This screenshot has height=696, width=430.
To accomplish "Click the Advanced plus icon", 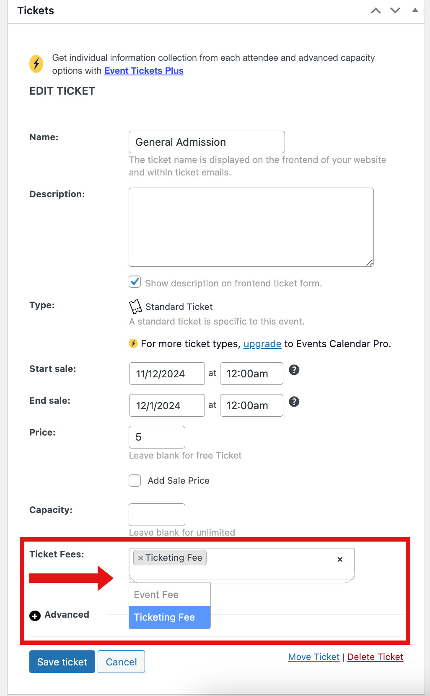I will coord(35,616).
